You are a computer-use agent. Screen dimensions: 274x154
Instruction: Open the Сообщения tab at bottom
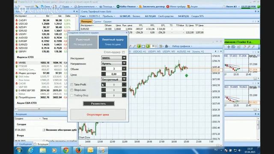tap(24, 144)
